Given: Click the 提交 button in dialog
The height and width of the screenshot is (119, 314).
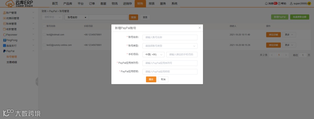Looking at the screenshot, I should click(x=151, y=79).
